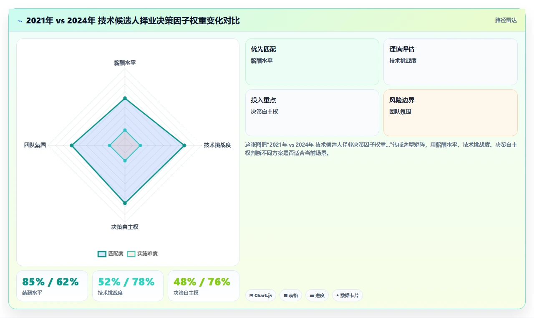The height and width of the screenshot is (318, 534).
Task: Click the page title 2021年 vs 2024年 heading
Action: (133, 21)
